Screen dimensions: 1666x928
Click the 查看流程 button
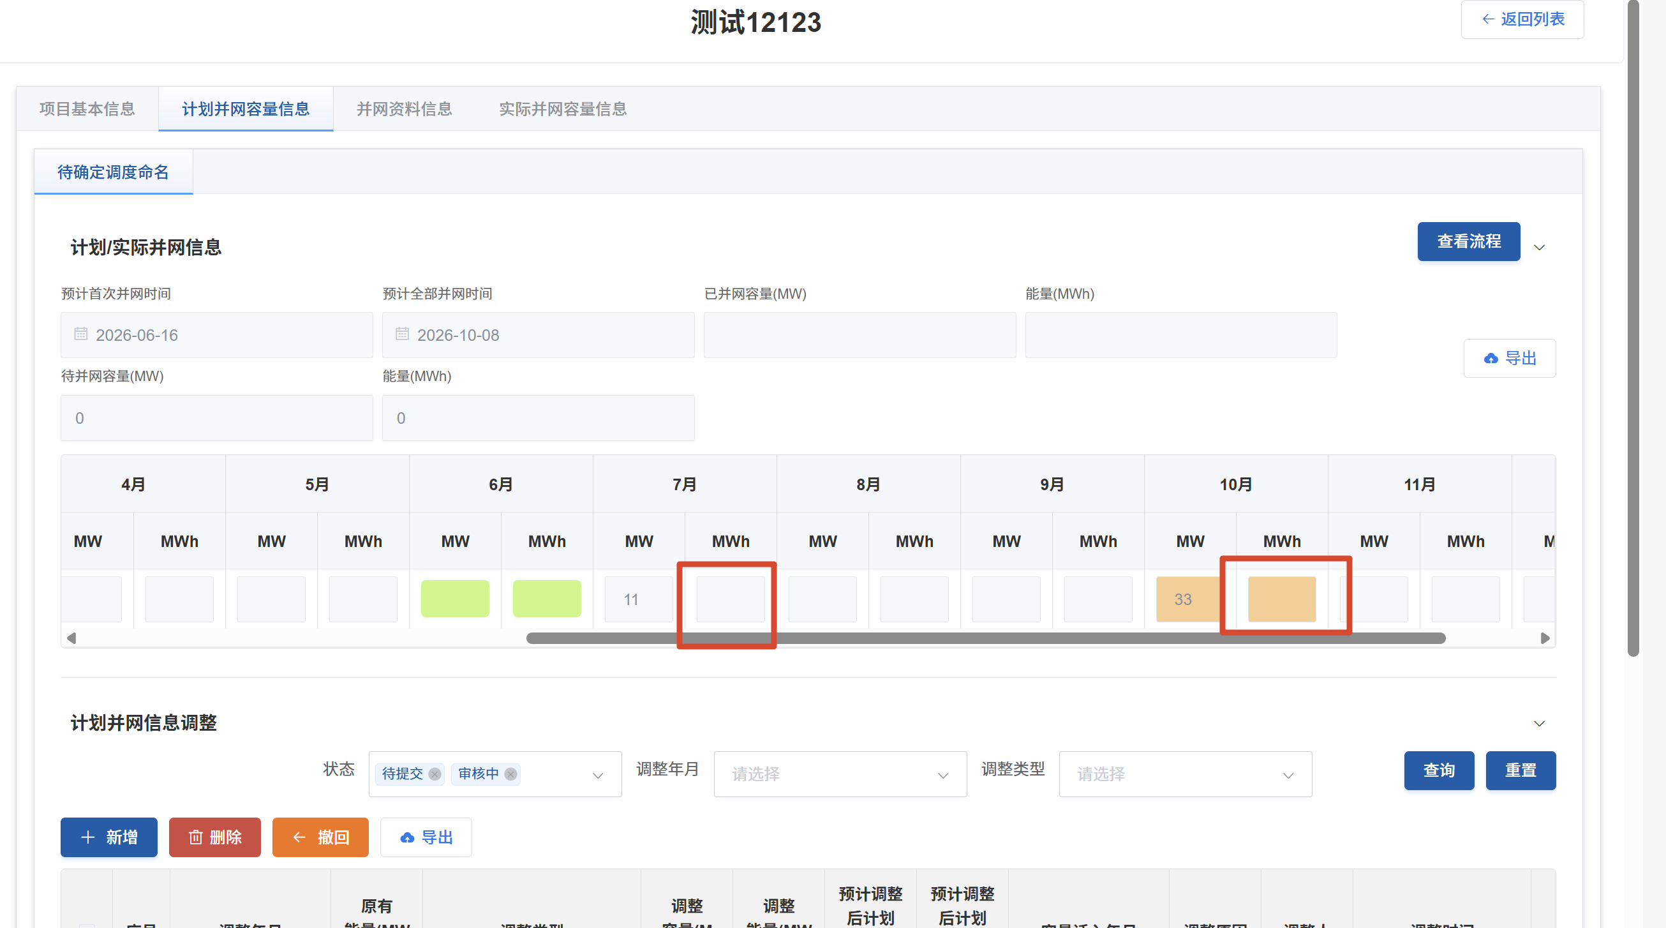(1469, 241)
